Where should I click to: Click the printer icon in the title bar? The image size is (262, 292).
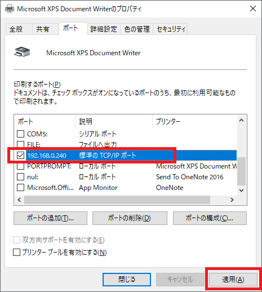click(10, 8)
